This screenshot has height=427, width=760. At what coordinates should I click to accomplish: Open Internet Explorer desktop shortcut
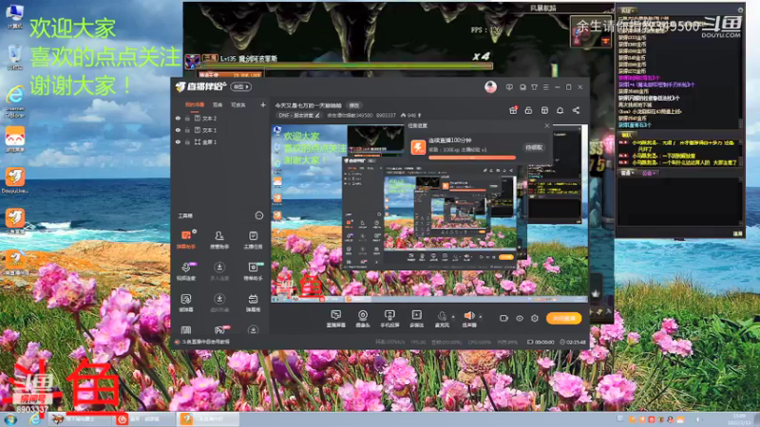[x=14, y=102]
